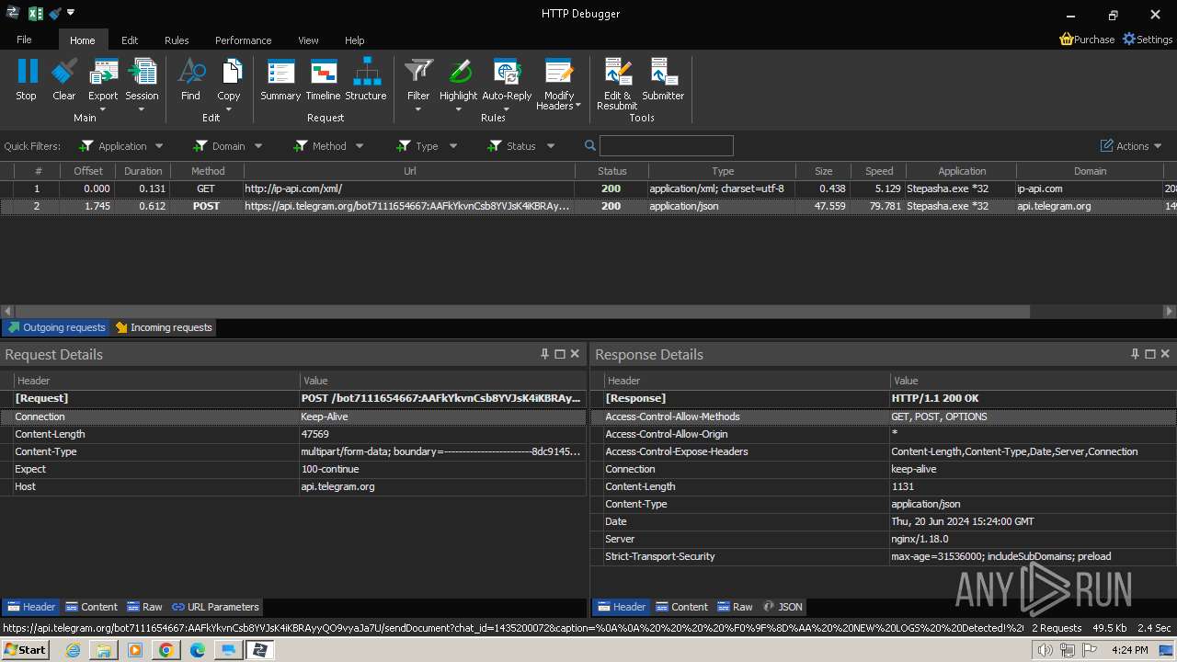Sort by the Url column header
The image size is (1177, 662).
[409, 171]
